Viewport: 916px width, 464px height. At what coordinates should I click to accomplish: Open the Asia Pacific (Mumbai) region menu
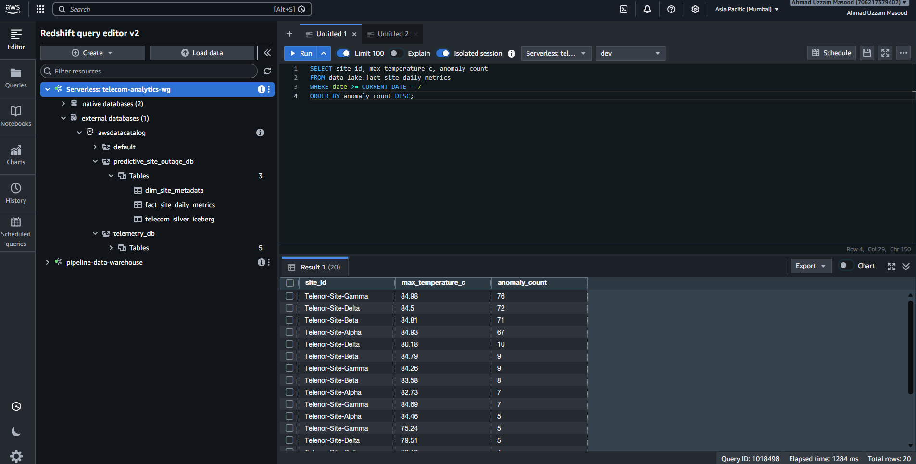pos(747,9)
